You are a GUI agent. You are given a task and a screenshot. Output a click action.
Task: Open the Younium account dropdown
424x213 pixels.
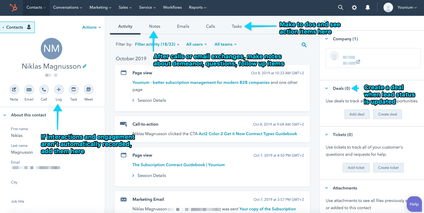407,7
